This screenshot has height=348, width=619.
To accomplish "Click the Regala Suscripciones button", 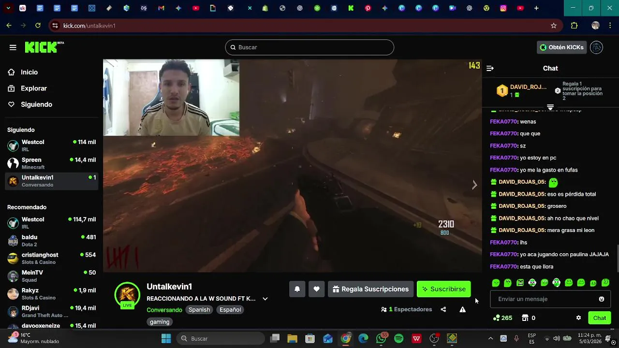I will point(371,289).
